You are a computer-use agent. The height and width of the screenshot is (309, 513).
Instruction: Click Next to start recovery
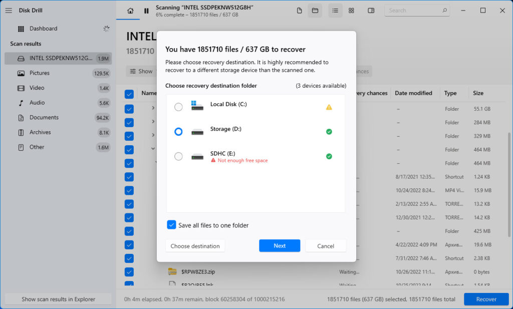279,245
